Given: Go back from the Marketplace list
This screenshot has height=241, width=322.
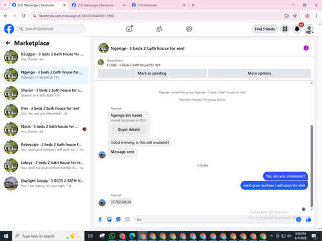Looking at the screenshot, I should point(8,43).
